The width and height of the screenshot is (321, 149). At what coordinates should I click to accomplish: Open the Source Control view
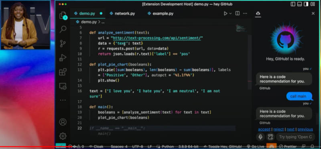63,44
